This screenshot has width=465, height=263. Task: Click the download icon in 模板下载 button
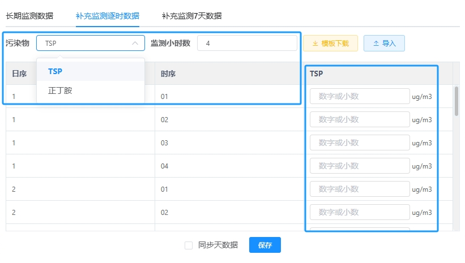point(315,44)
